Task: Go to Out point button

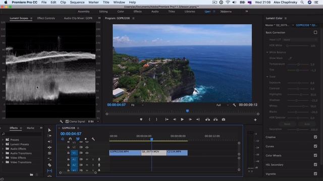Action: 198,120
